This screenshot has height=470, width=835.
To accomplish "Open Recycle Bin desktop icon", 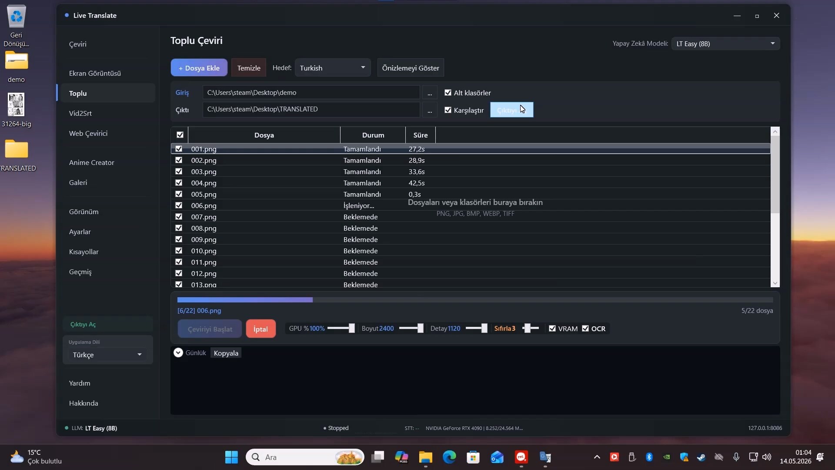I will click(x=17, y=25).
